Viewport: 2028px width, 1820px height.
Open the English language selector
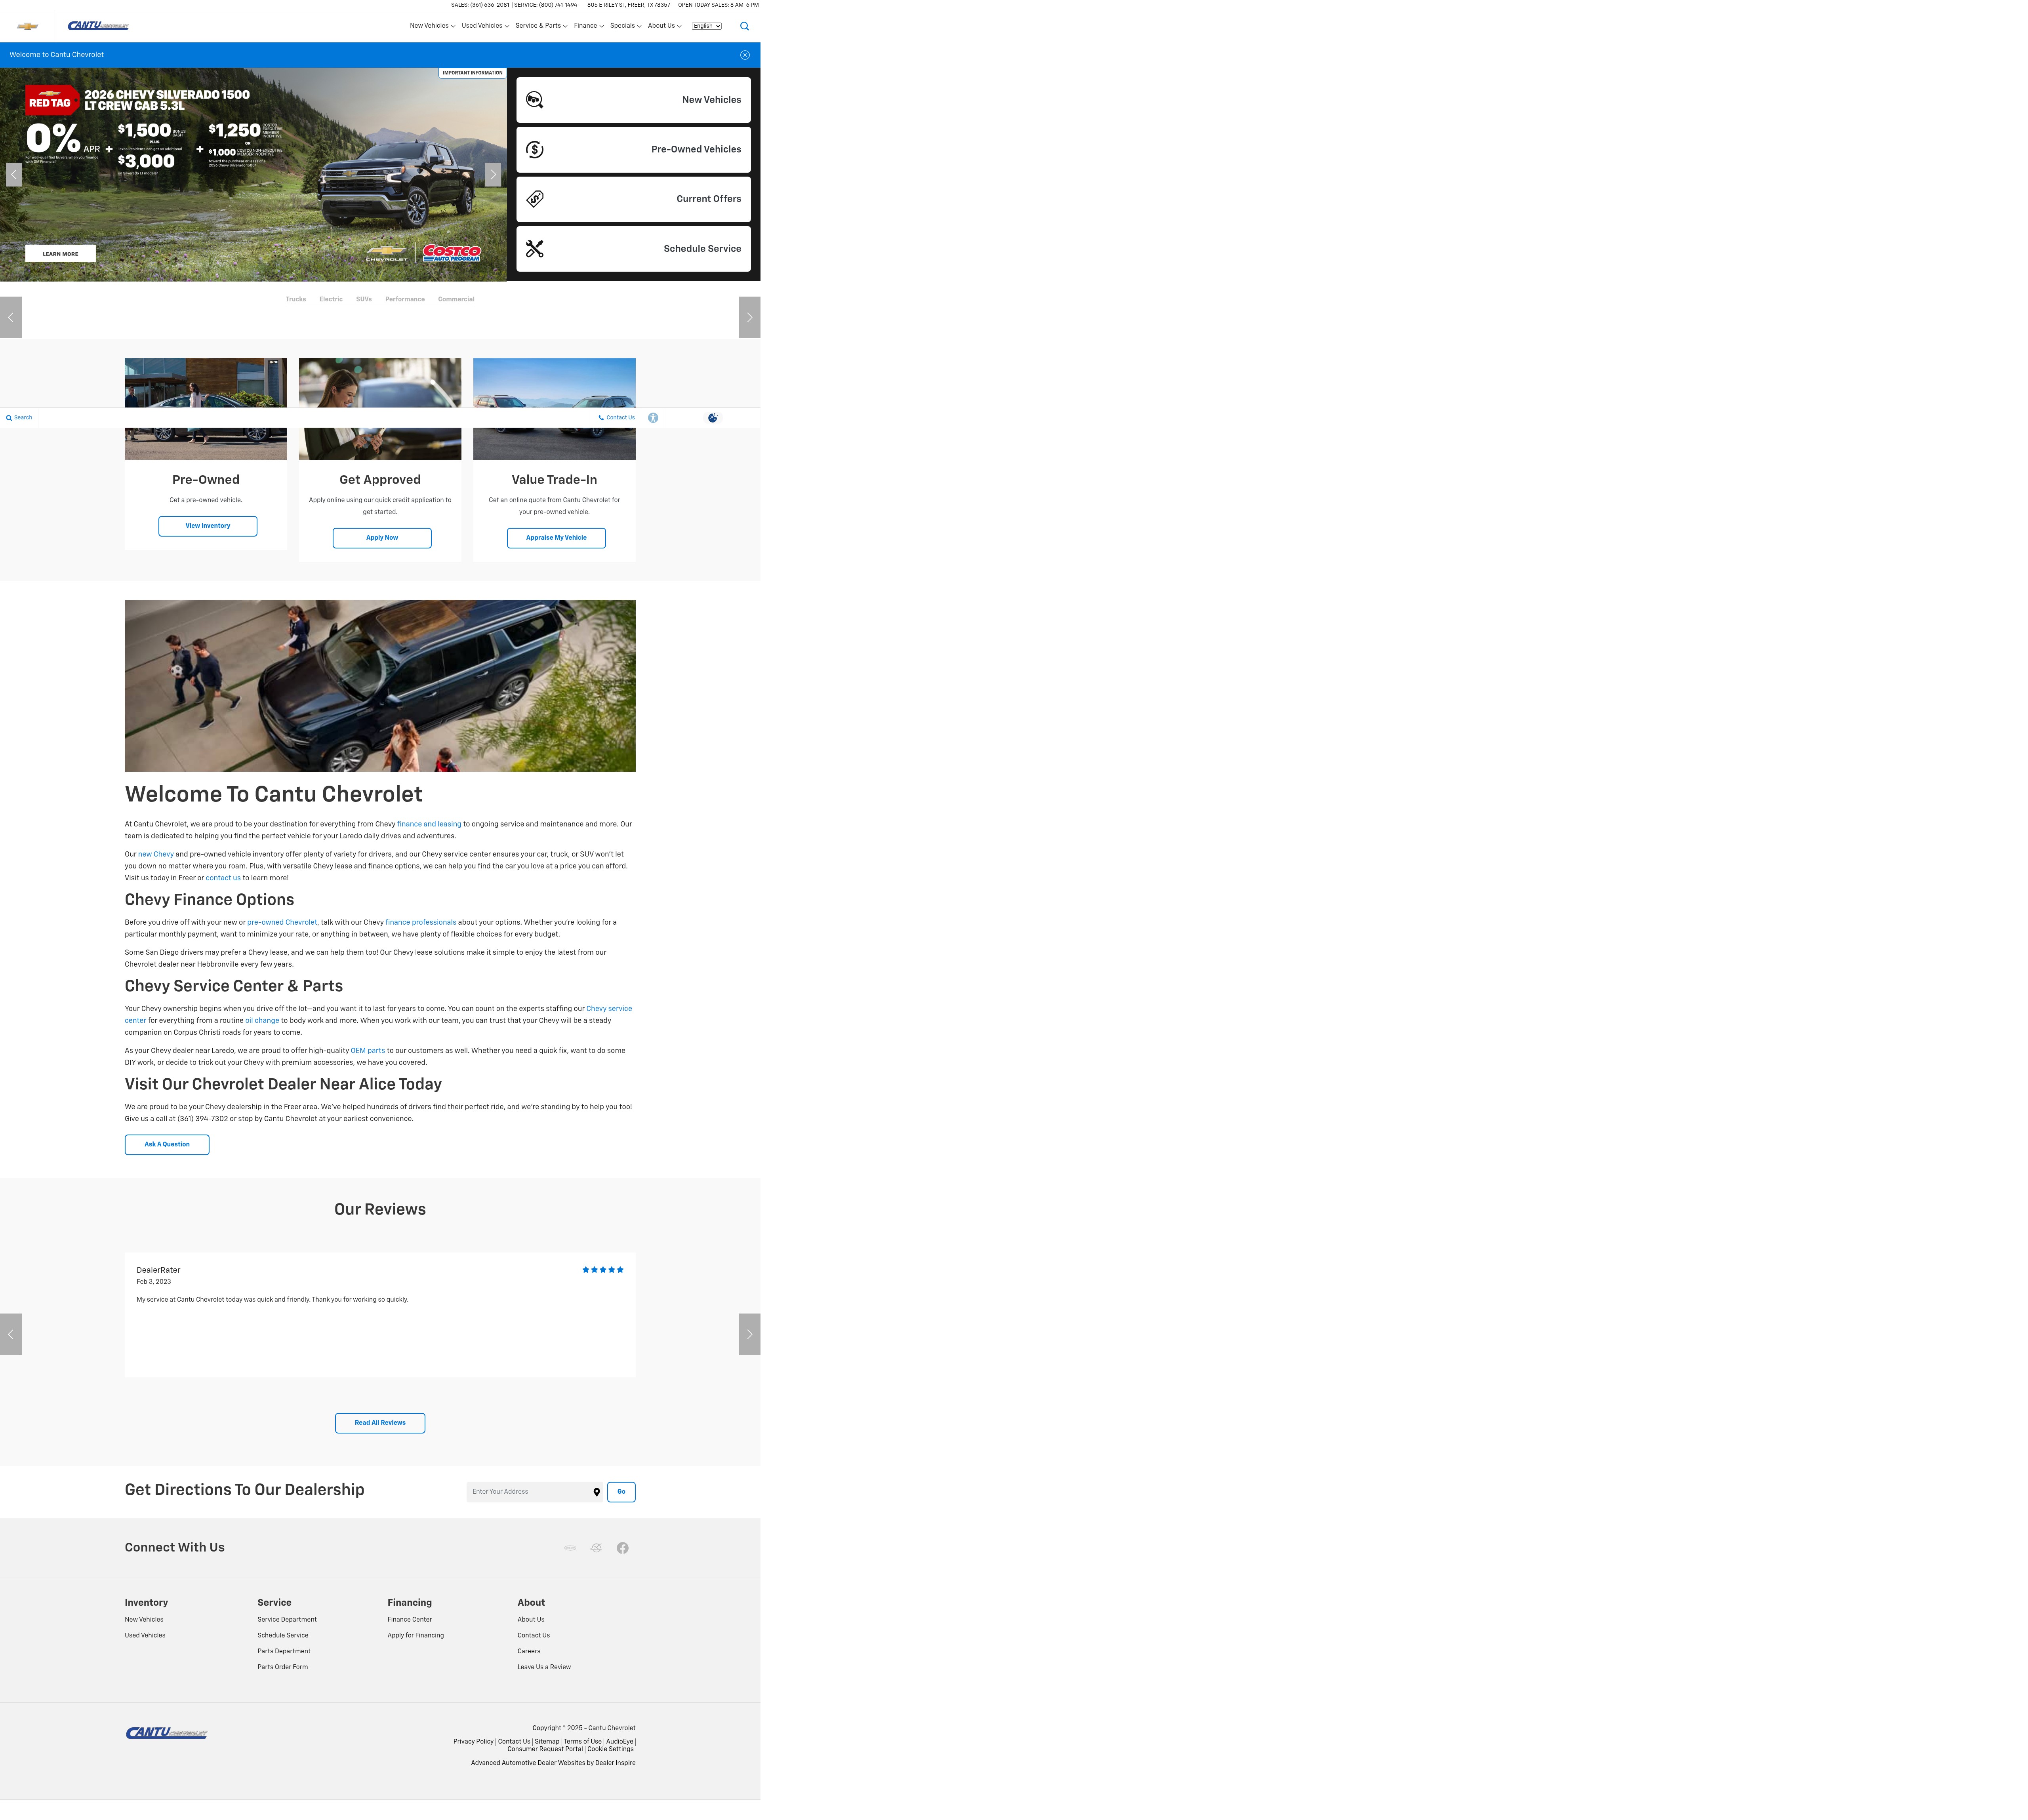point(707,26)
